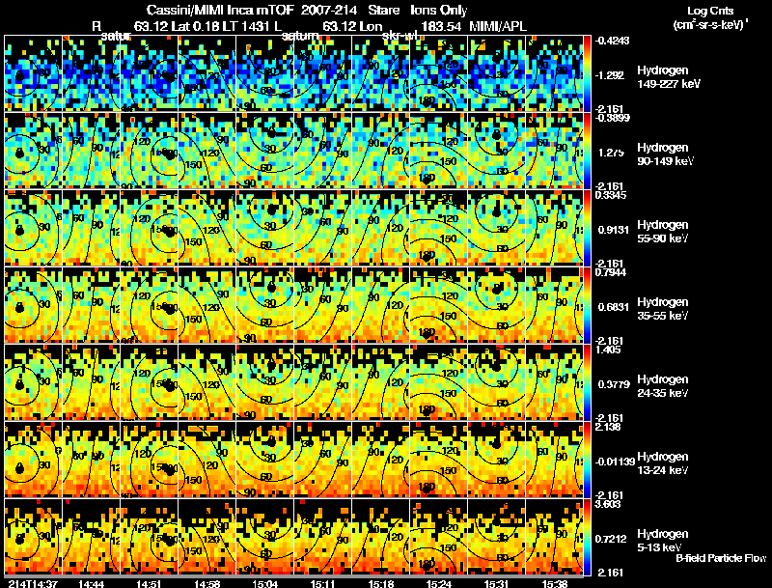
Task: Click the color scale bar beside 55-90 keV row
Action: [x=587, y=228]
